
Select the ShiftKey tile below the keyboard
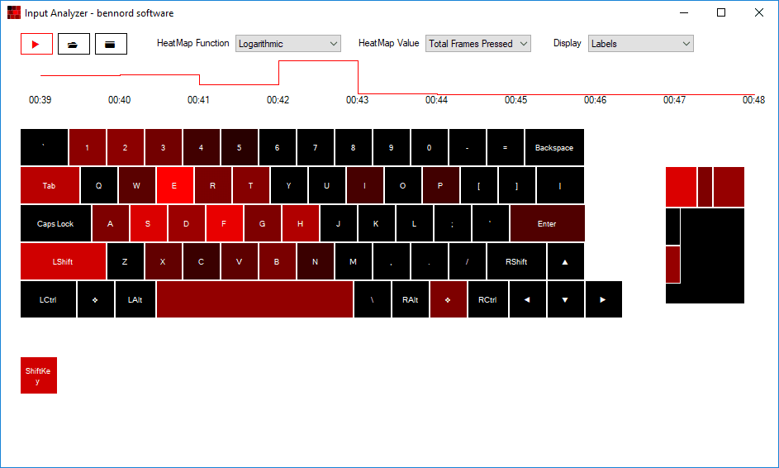pos(39,375)
